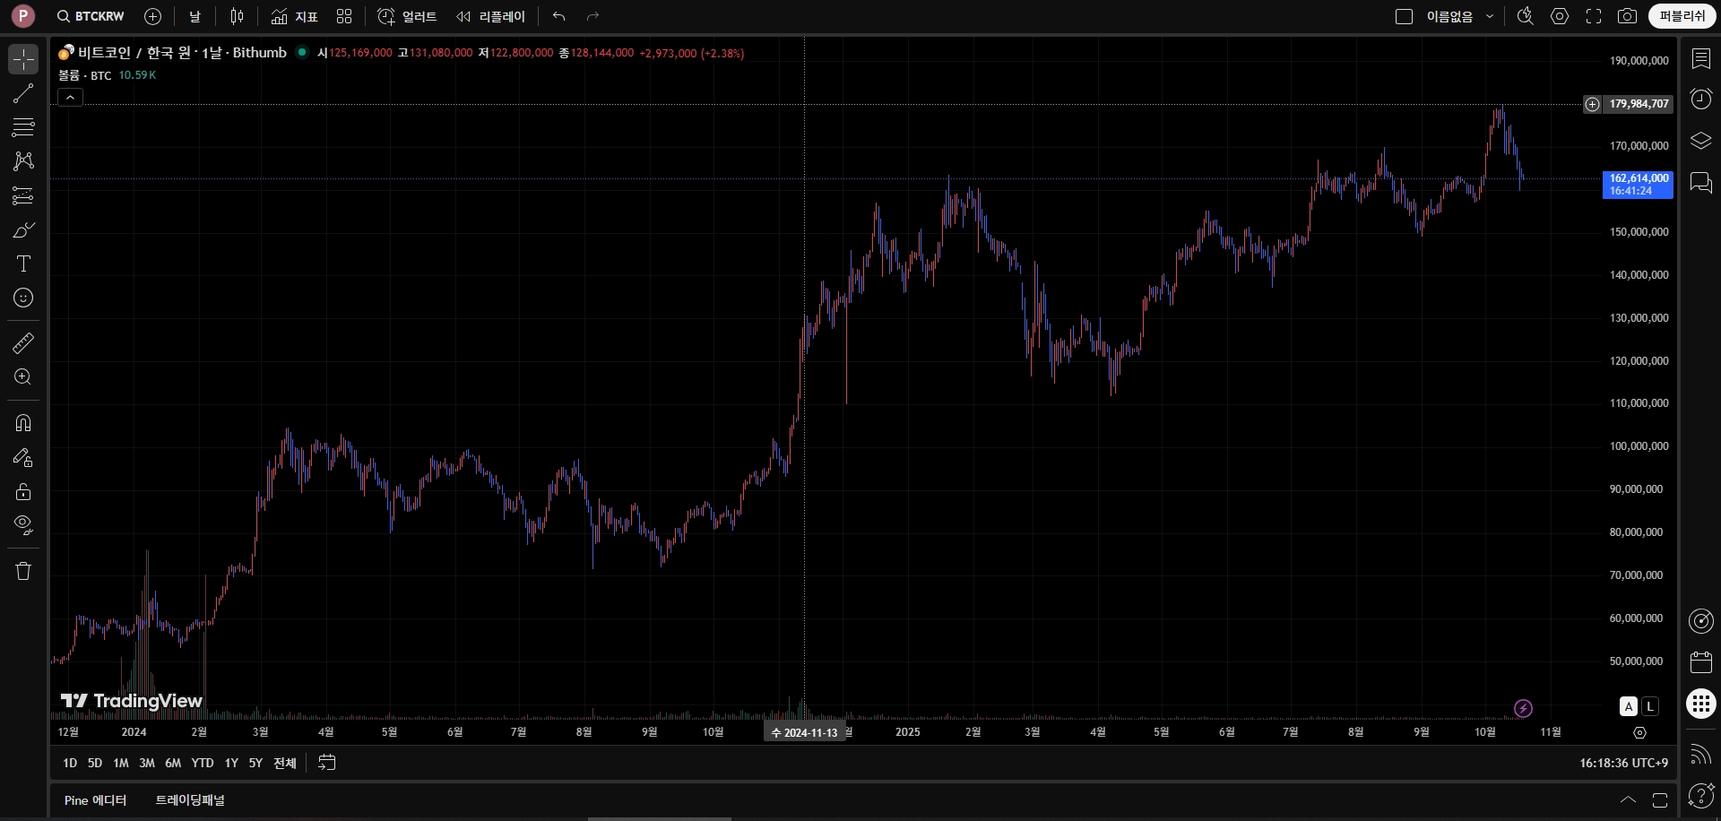
Task: Open the chat panel in right sidebar
Action: 1700,183
